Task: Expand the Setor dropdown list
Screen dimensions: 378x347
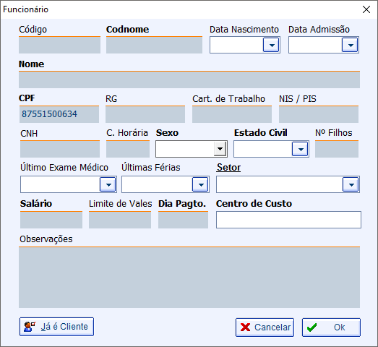Action: (351, 184)
